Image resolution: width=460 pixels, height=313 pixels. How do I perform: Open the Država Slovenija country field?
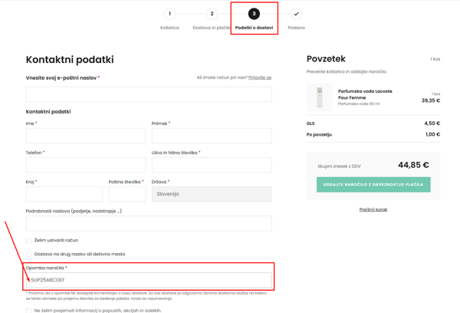pos(212,194)
